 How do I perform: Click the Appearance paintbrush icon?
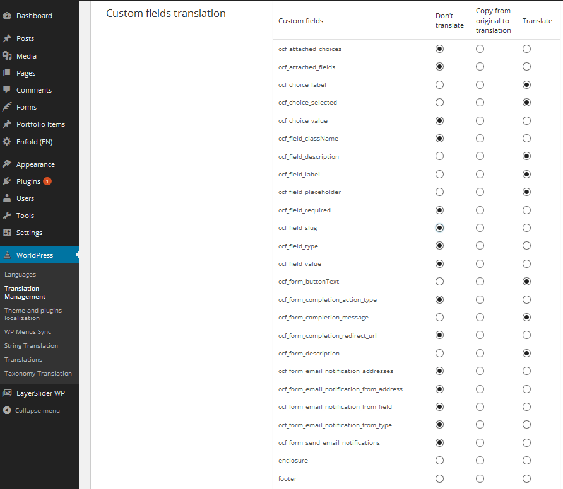(7, 164)
